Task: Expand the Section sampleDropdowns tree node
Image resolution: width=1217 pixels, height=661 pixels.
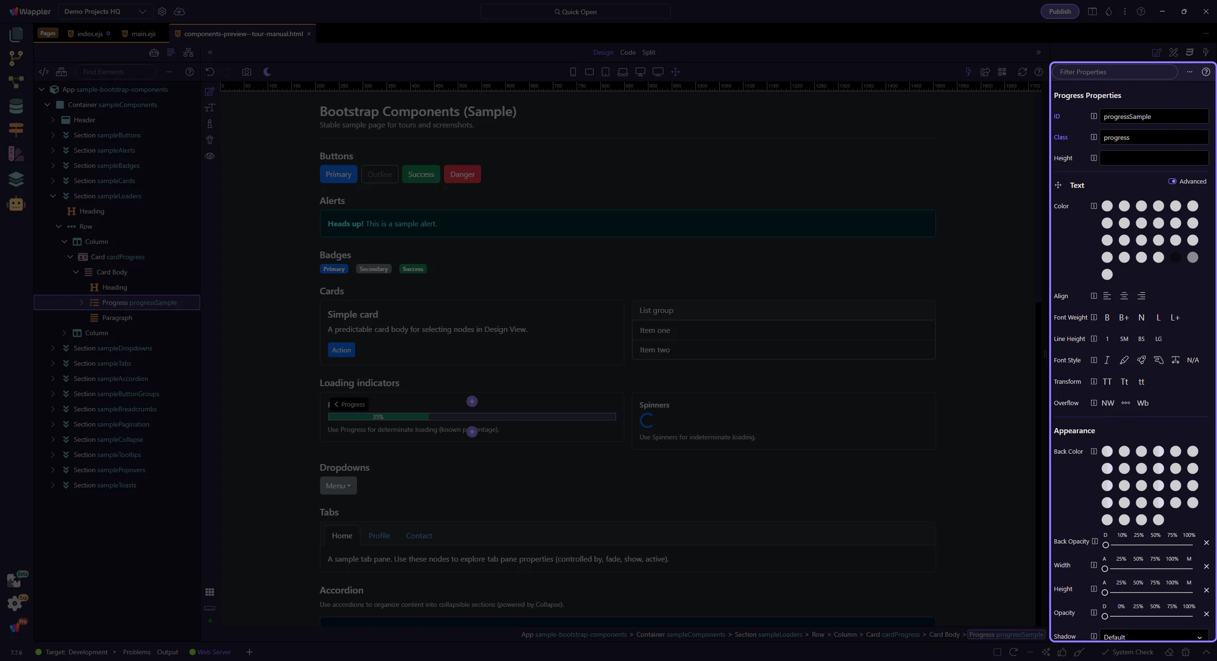Action: 53,348
